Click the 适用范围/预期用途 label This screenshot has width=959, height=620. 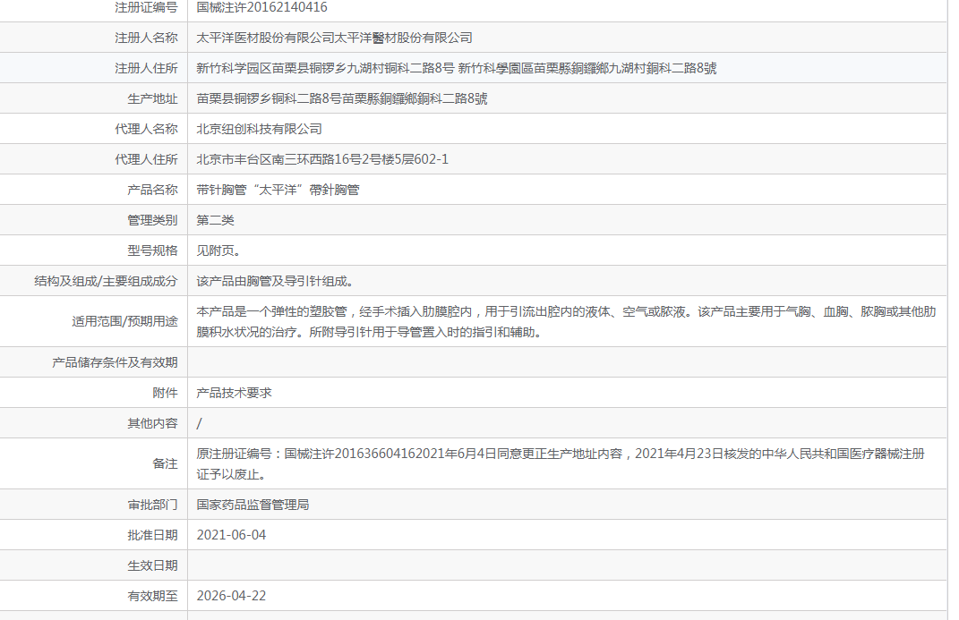[124, 321]
